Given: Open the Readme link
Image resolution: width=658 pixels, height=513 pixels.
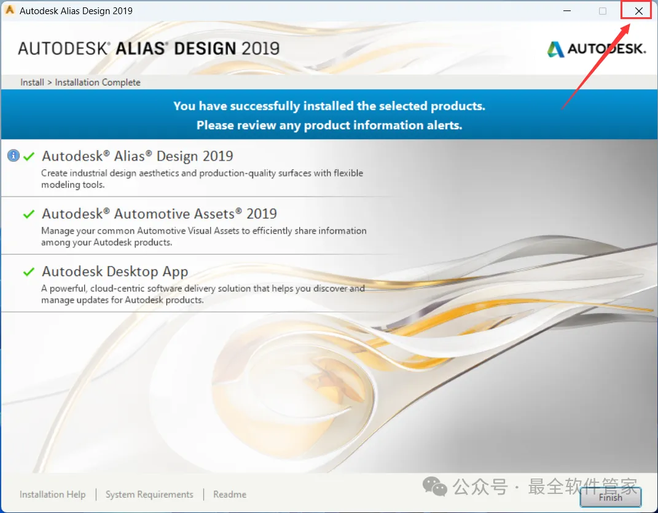Looking at the screenshot, I should pos(230,495).
